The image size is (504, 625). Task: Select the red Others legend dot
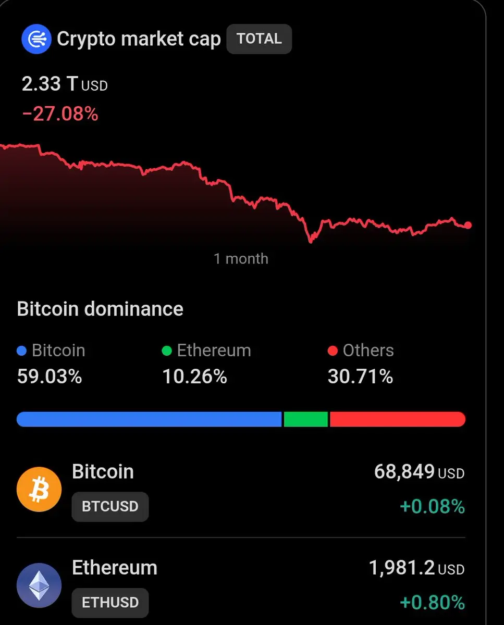point(333,351)
